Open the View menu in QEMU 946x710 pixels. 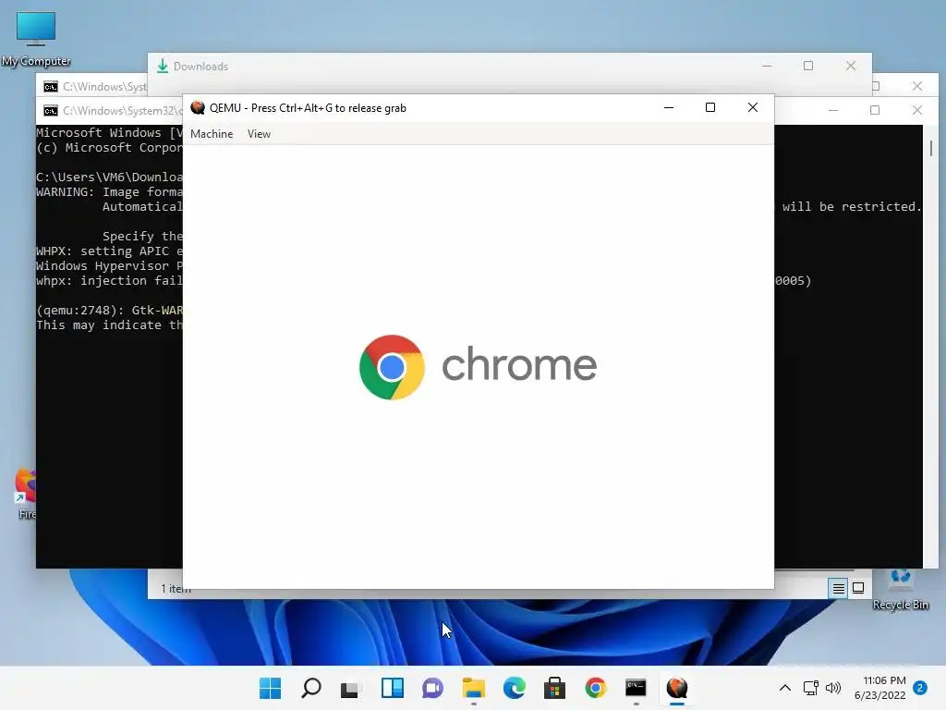point(259,134)
